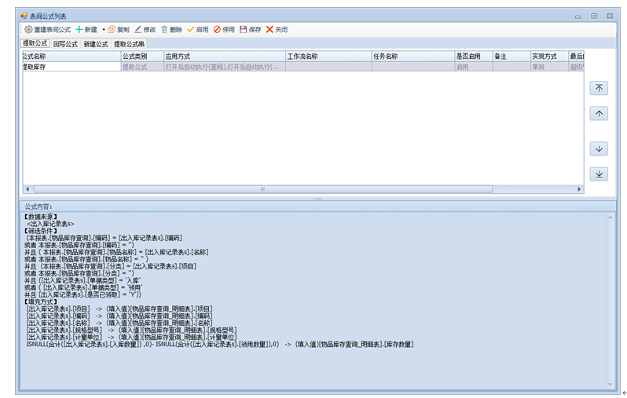The image size is (627, 398).
Task: Click the horizontal scrollbar right arrow
Action: point(579,189)
